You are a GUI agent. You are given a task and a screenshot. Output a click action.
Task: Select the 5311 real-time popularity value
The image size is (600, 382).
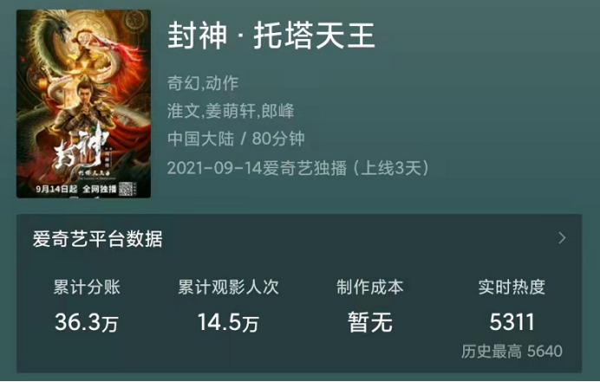(512, 322)
